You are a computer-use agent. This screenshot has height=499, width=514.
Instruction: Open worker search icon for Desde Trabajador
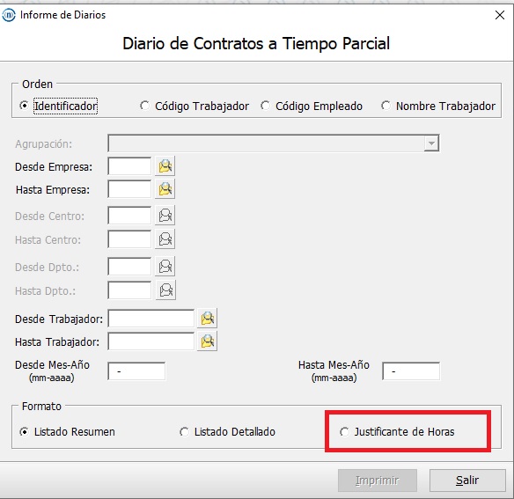[x=207, y=318]
